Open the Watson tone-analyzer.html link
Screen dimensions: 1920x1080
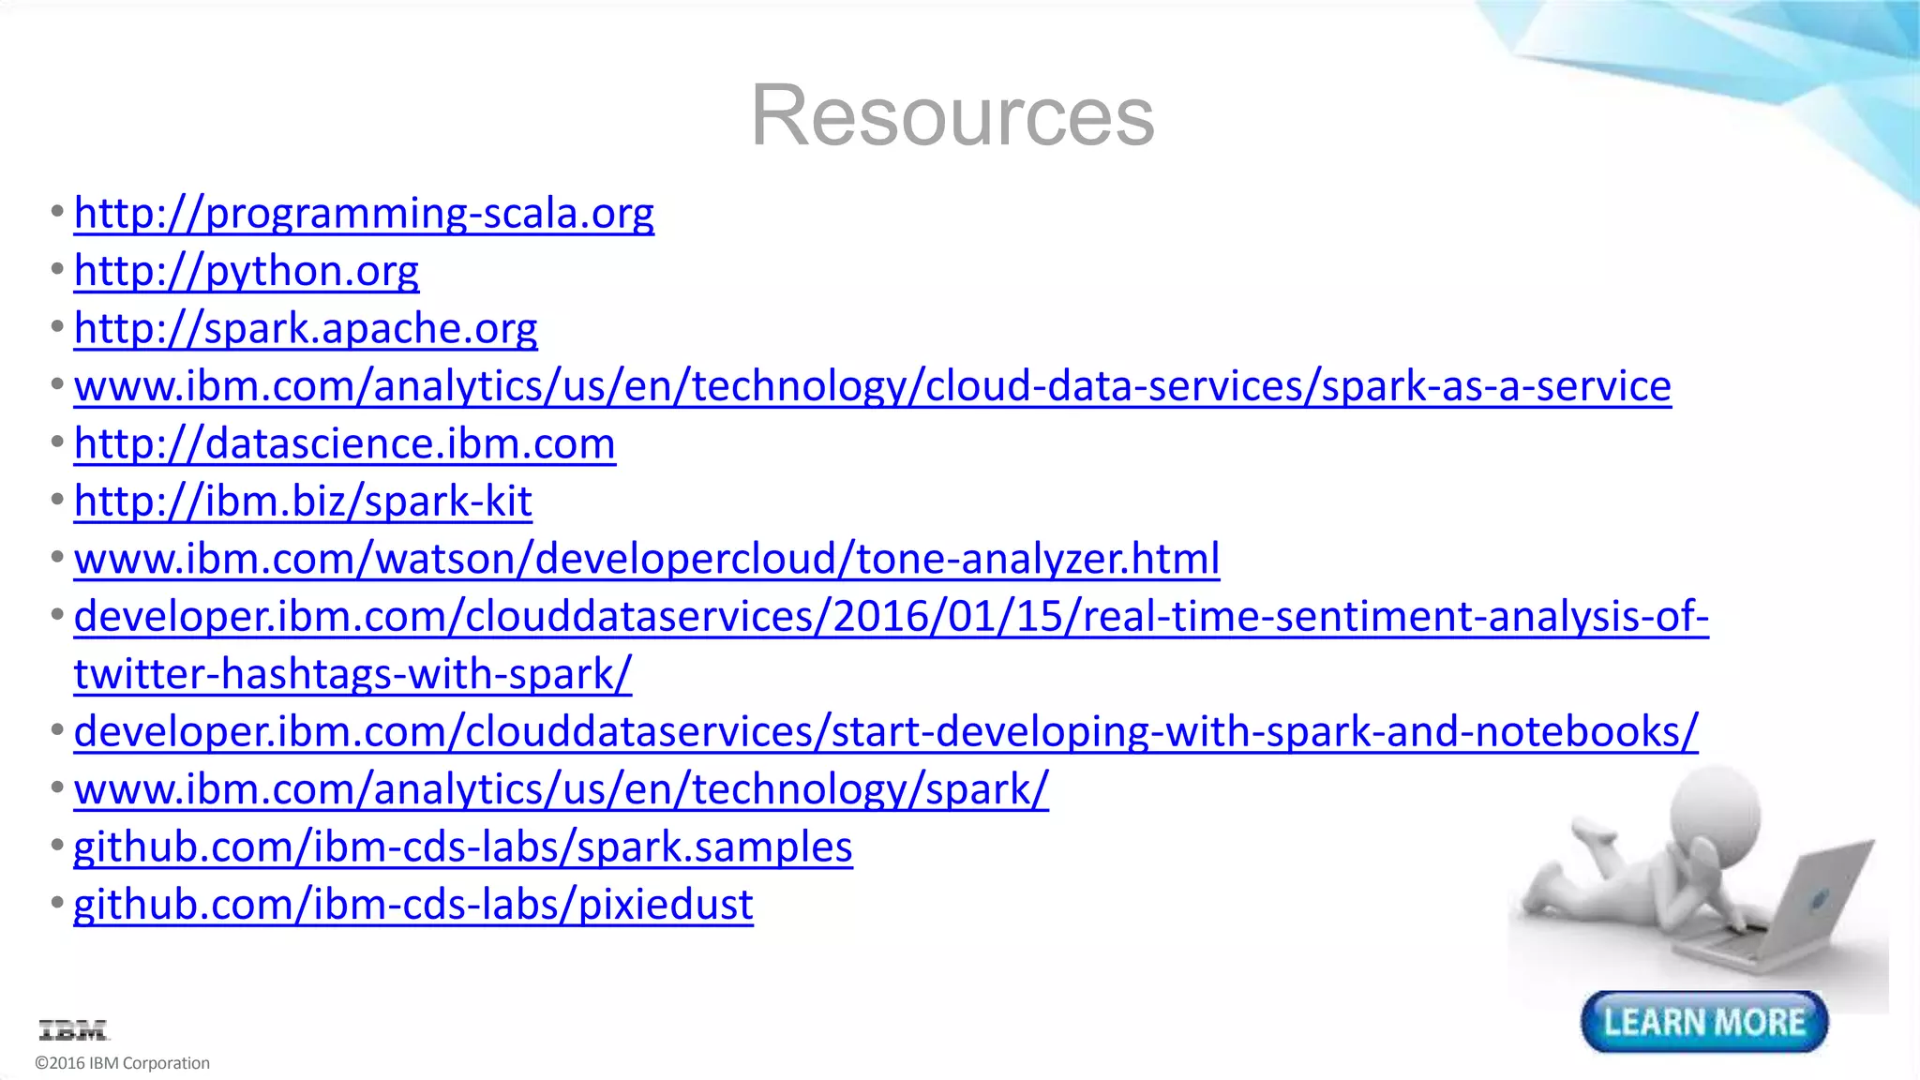click(647, 559)
